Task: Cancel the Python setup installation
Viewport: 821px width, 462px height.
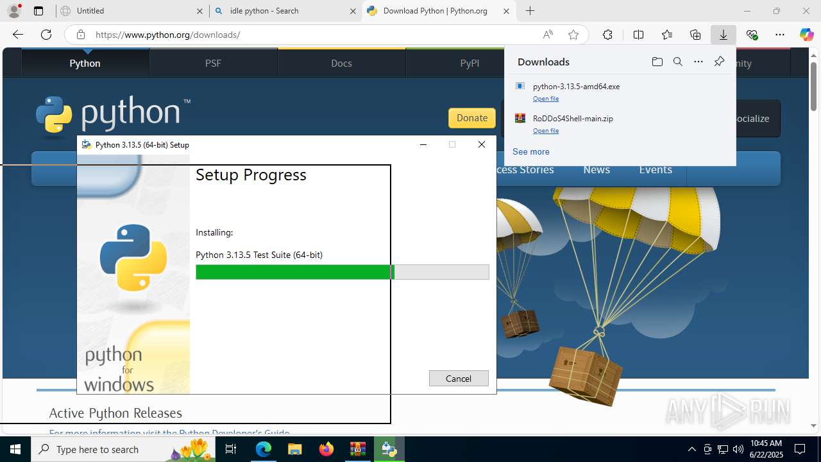Action: (459, 379)
